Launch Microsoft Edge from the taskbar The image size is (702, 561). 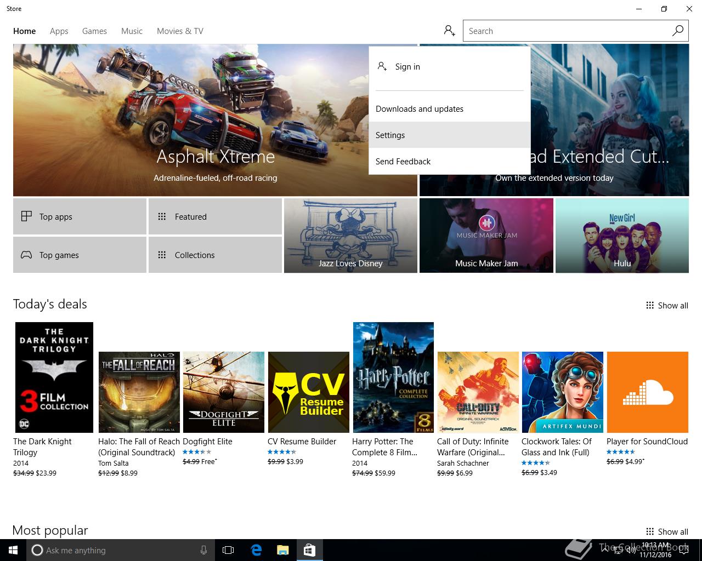point(256,550)
